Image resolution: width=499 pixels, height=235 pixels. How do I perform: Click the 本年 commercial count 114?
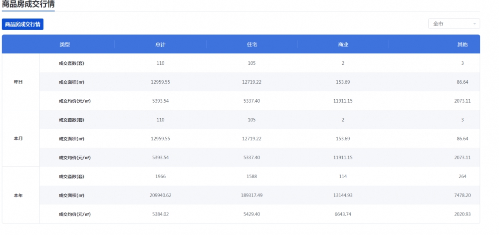coord(343,177)
